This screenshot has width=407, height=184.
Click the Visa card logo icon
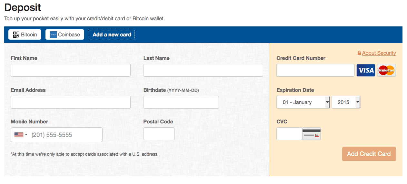pyautogui.click(x=366, y=70)
